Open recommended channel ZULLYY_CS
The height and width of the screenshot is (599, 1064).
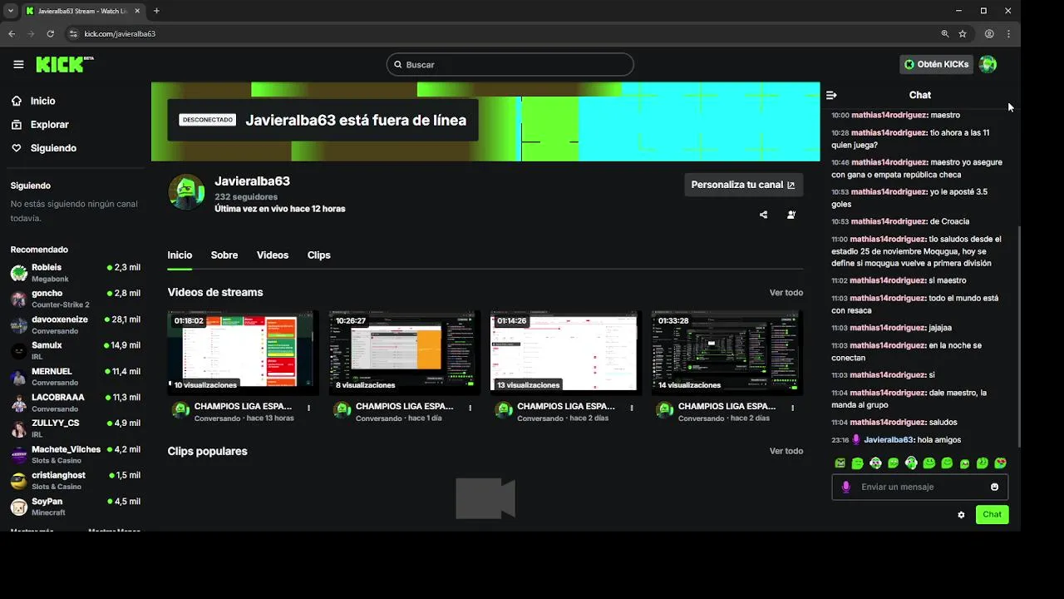click(75, 428)
